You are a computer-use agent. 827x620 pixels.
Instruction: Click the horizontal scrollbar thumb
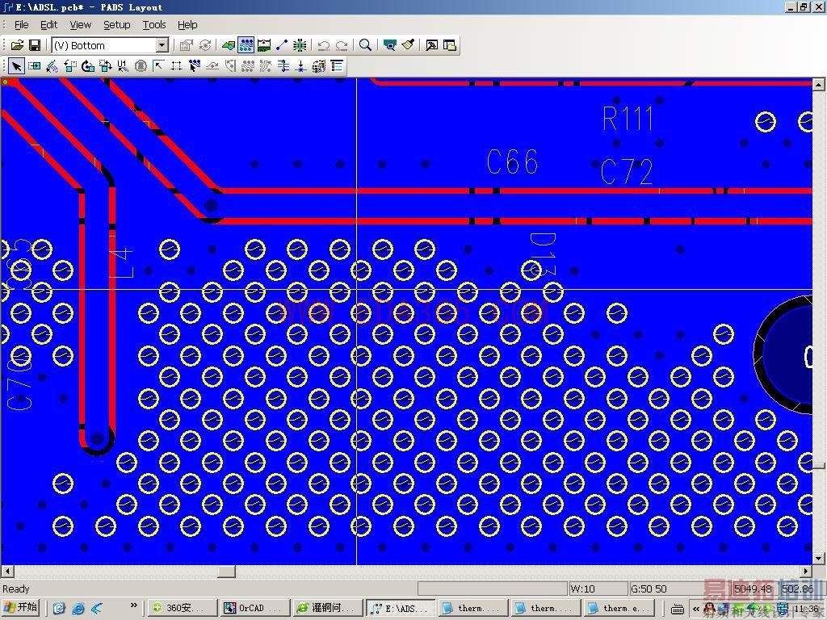point(226,571)
